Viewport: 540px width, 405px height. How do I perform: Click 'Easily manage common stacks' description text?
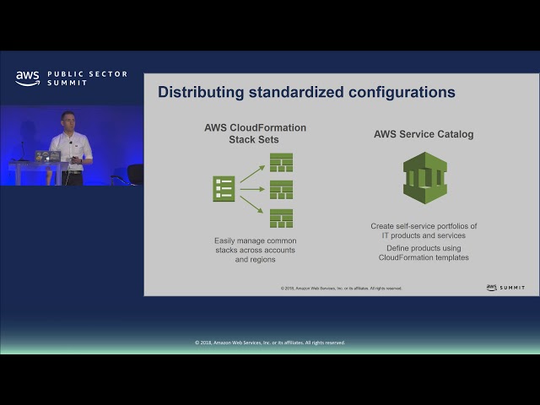[x=255, y=250]
